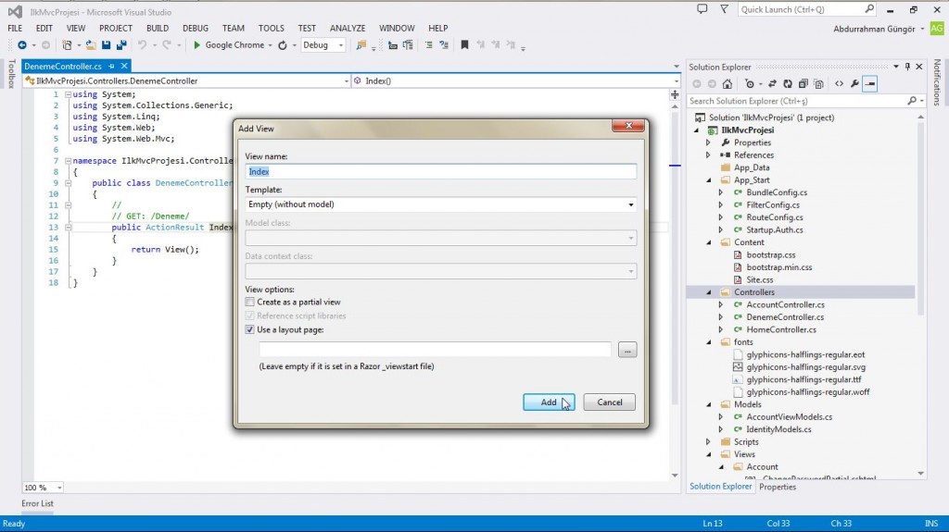Open Properties via the wrench icon
This screenshot has width=949, height=532.
tap(854, 83)
